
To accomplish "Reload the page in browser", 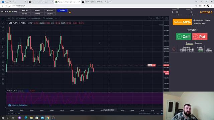I will (10, 6).
